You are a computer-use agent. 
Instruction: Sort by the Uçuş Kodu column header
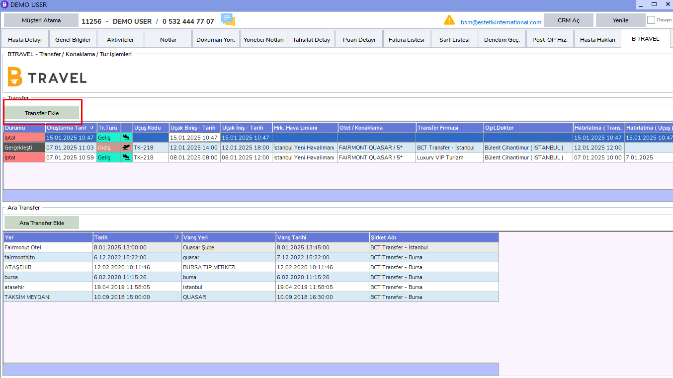click(x=151, y=128)
